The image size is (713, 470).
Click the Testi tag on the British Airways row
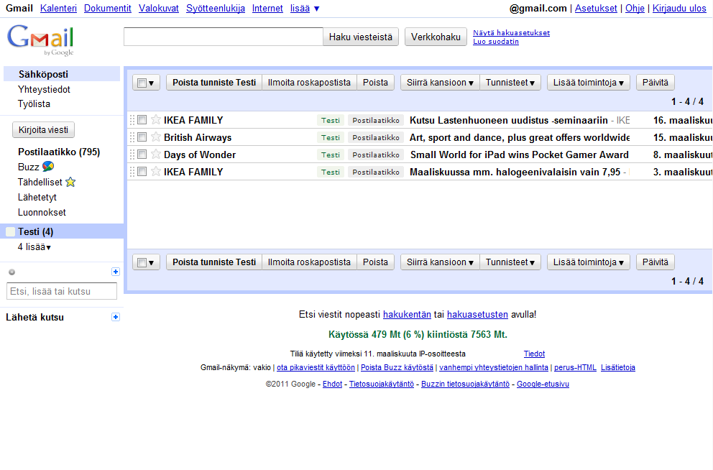(331, 138)
